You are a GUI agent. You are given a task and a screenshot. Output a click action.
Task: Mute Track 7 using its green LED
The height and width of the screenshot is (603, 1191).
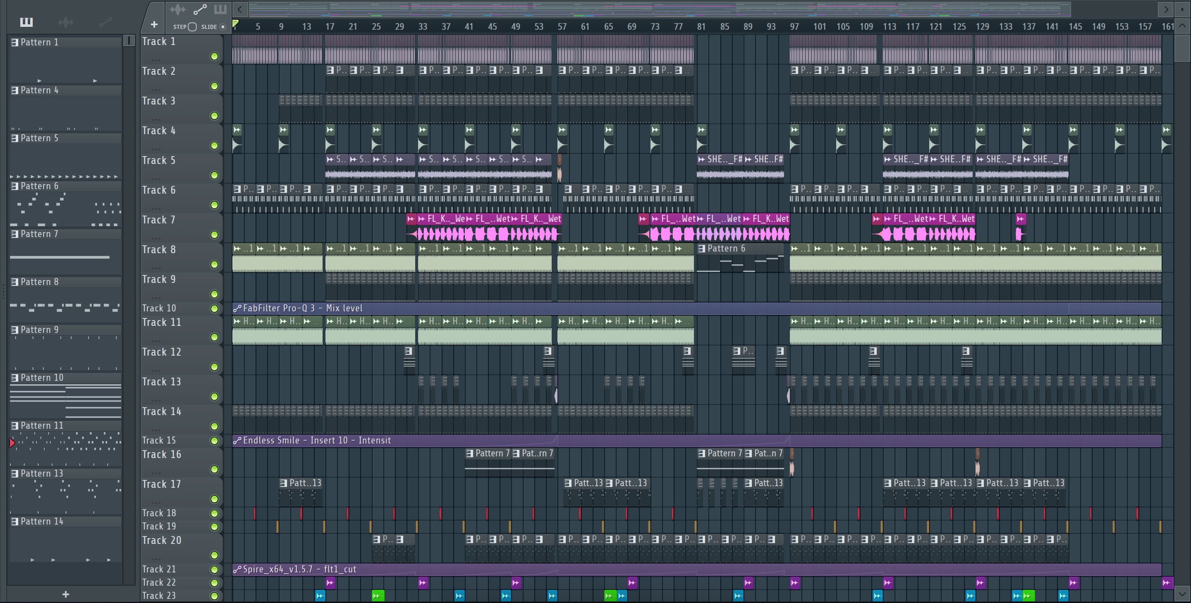click(214, 235)
